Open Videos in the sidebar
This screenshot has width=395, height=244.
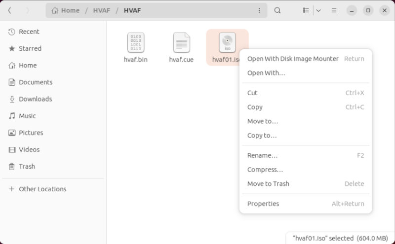(53, 150)
